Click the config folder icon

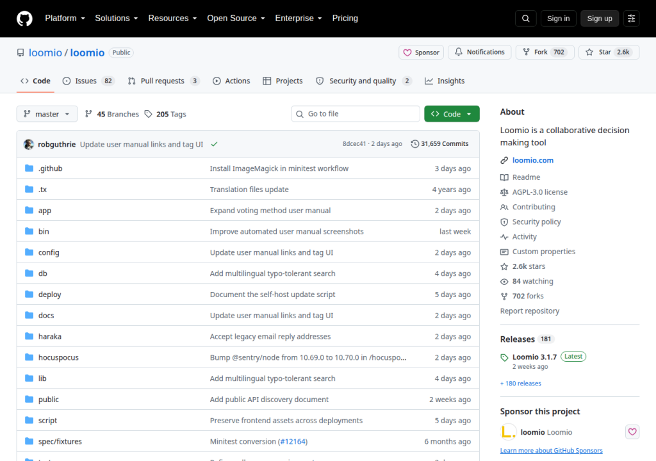(29, 252)
